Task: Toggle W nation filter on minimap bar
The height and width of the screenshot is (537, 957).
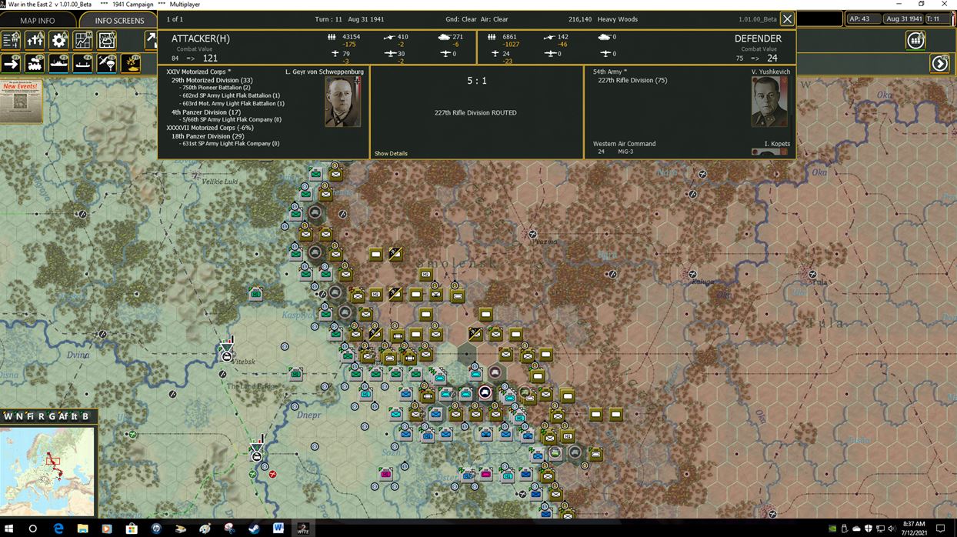Action: click(x=8, y=416)
